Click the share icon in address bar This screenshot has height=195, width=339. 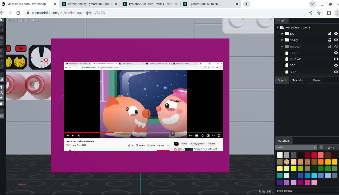point(311,13)
